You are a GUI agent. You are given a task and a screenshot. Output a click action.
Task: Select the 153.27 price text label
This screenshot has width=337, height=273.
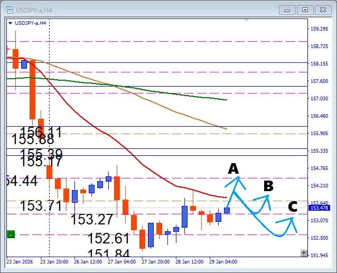click(92, 219)
